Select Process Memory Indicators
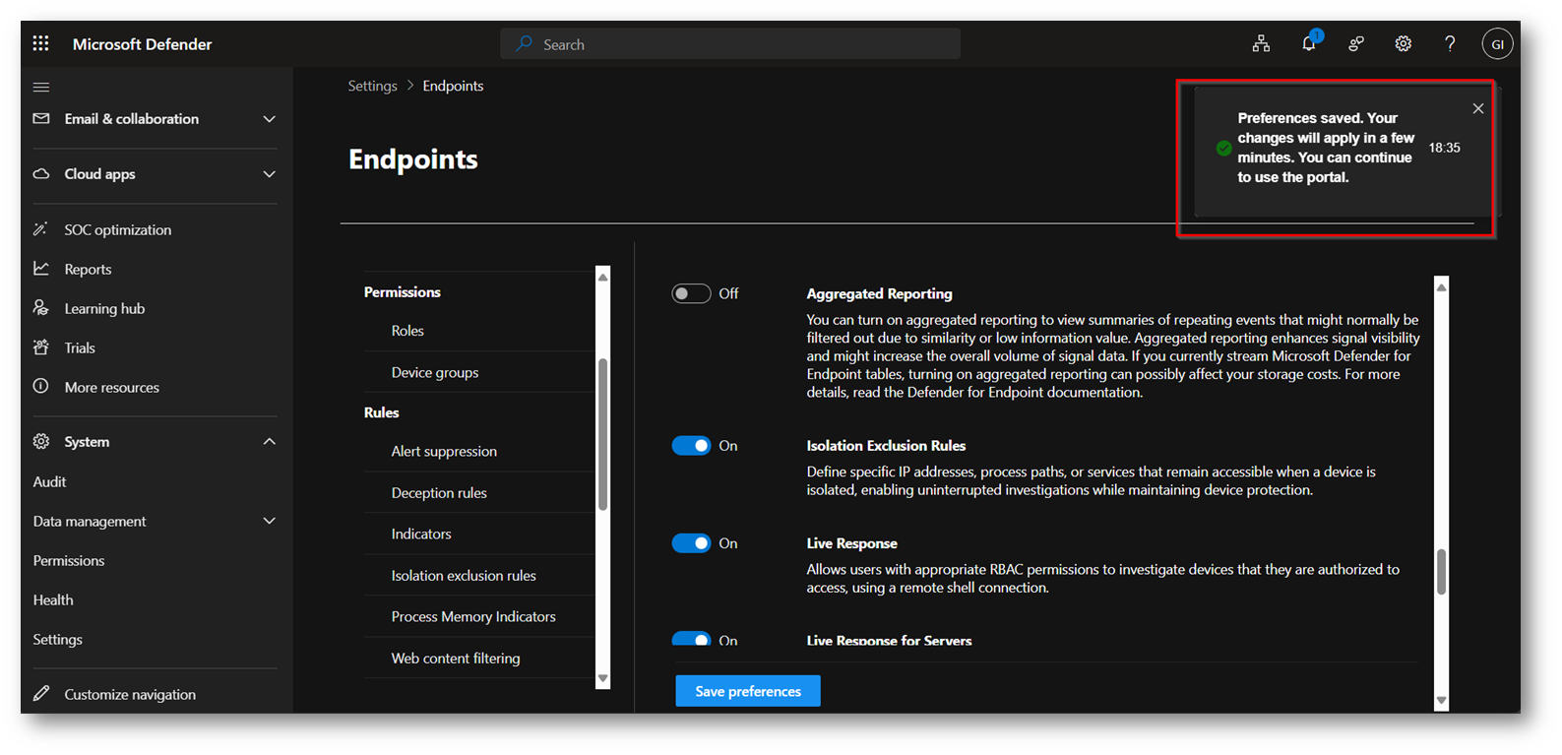The image size is (1562, 755). (473, 616)
